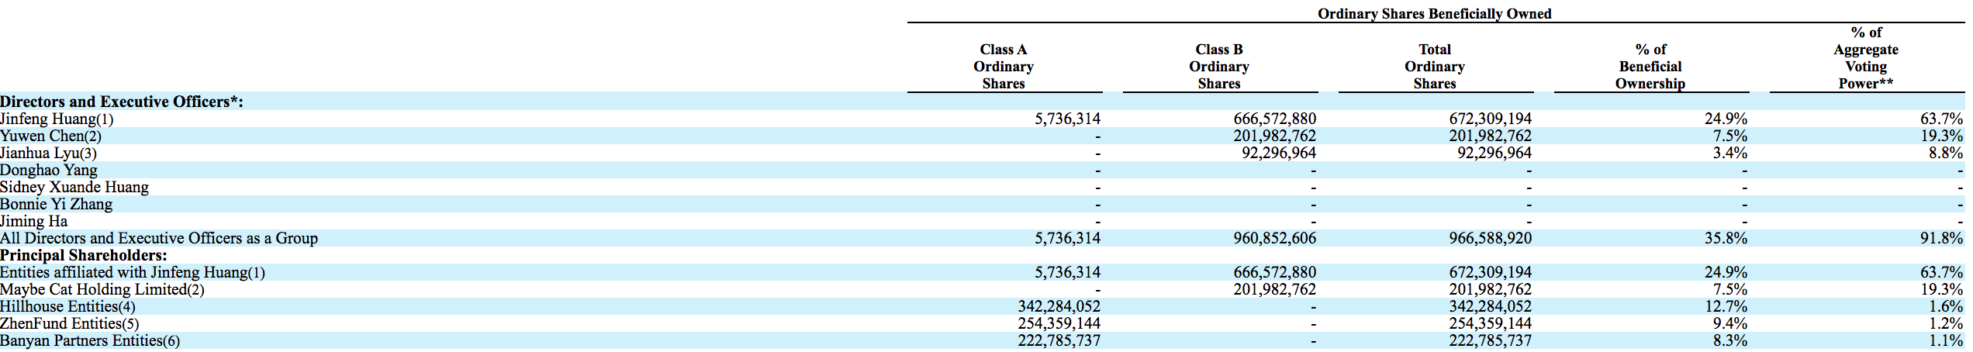The width and height of the screenshot is (1973, 352).
Task: Select the Principal Shareholders heading
Action: (84, 255)
